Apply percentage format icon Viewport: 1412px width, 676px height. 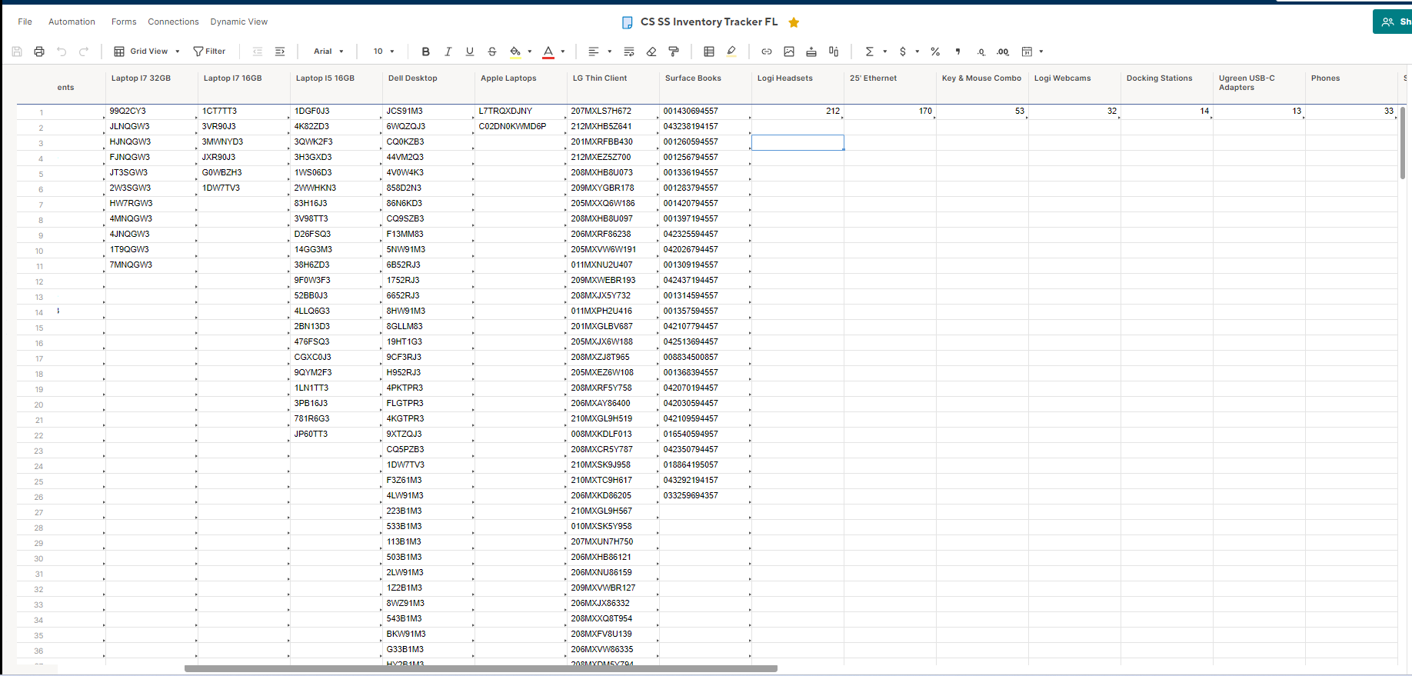[x=935, y=52]
